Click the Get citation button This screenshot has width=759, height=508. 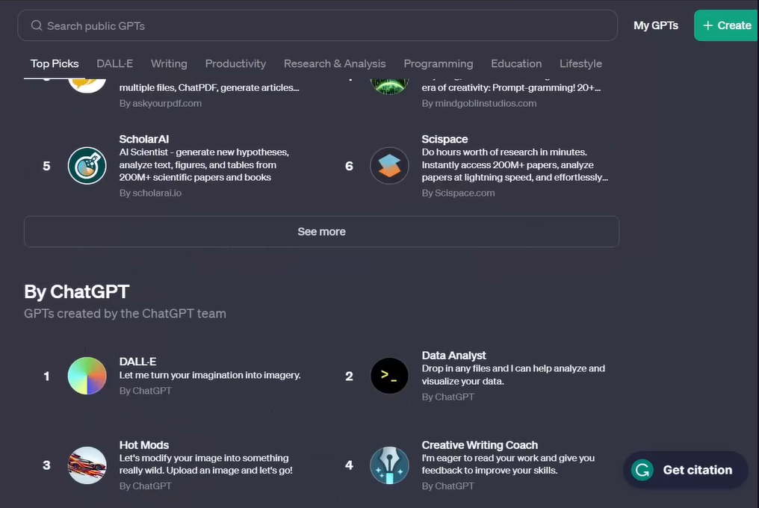[x=686, y=470]
